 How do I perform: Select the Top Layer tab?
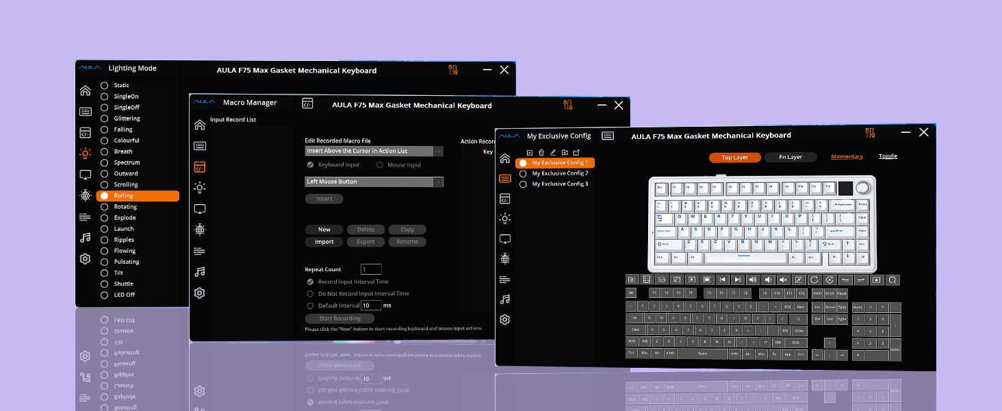[734, 157]
